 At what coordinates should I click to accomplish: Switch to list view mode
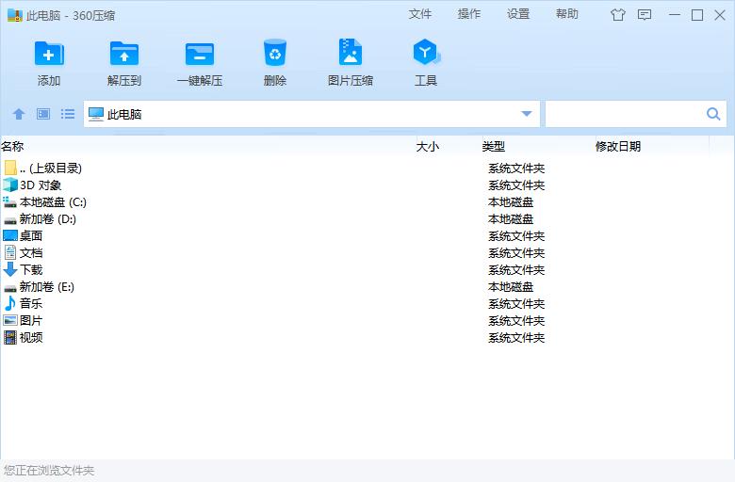coord(68,114)
